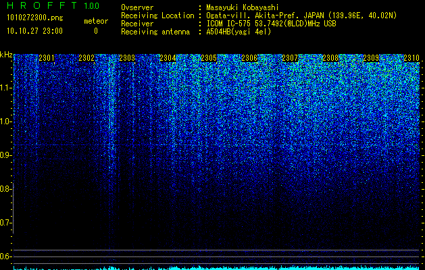Screen dimensions: 425x270
Task: Click the meteor count value 0
Action: pos(96,31)
